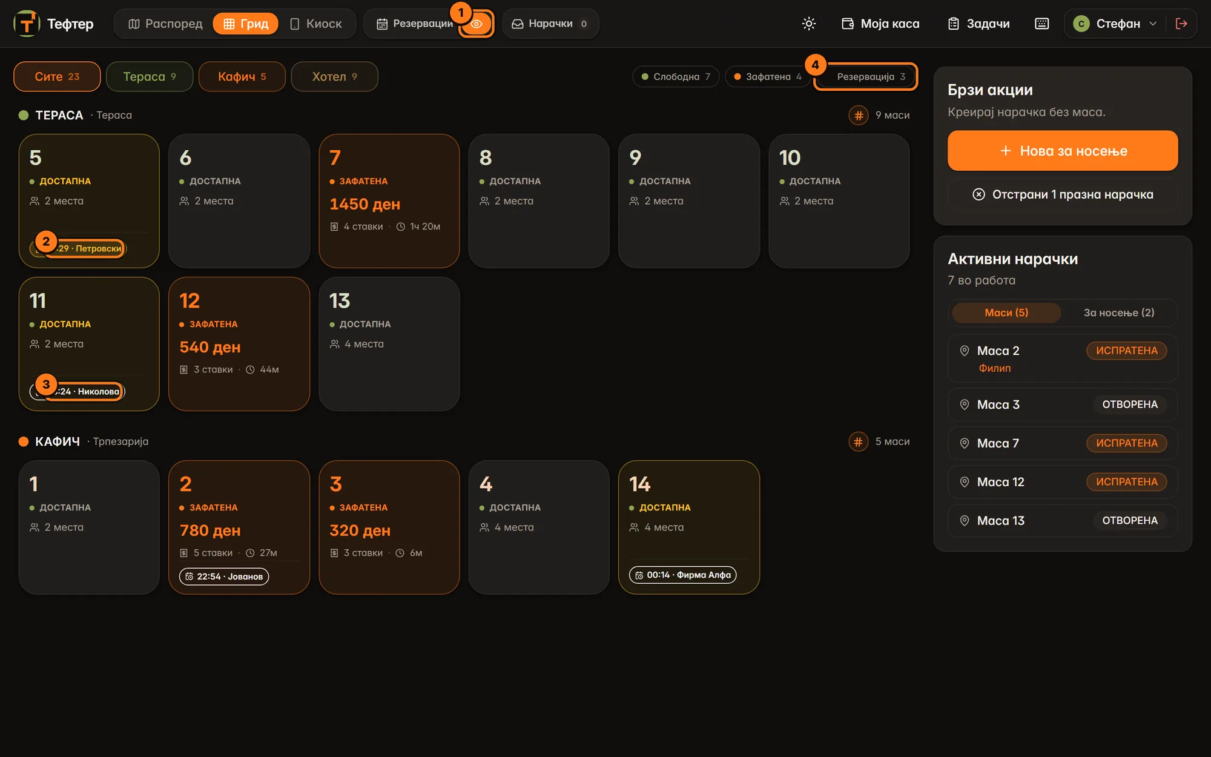Click Нова за носење button
The width and height of the screenshot is (1211, 757).
tap(1063, 151)
